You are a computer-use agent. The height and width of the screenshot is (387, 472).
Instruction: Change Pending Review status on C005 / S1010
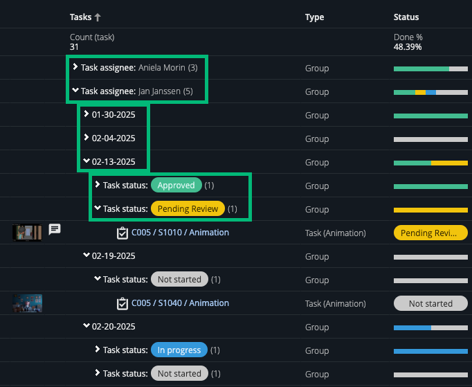pyautogui.click(x=430, y=233)
